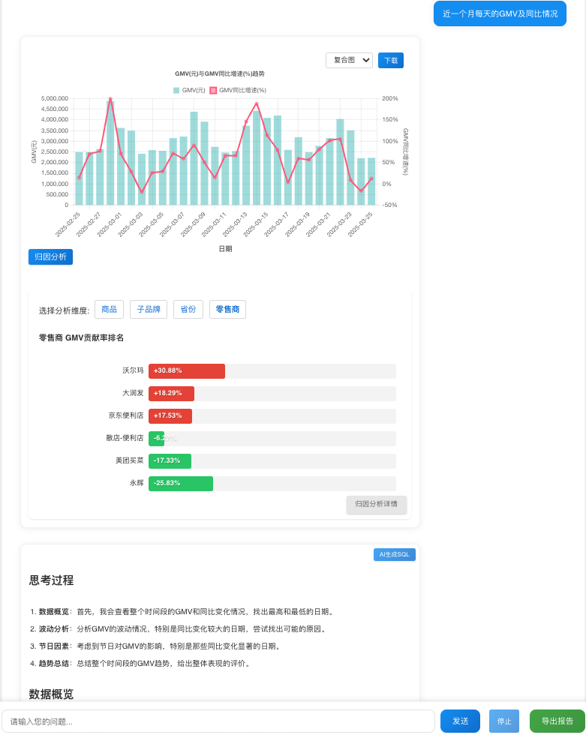
Task: Click the 日期 axis title
Action: click(x=225, y=249)
